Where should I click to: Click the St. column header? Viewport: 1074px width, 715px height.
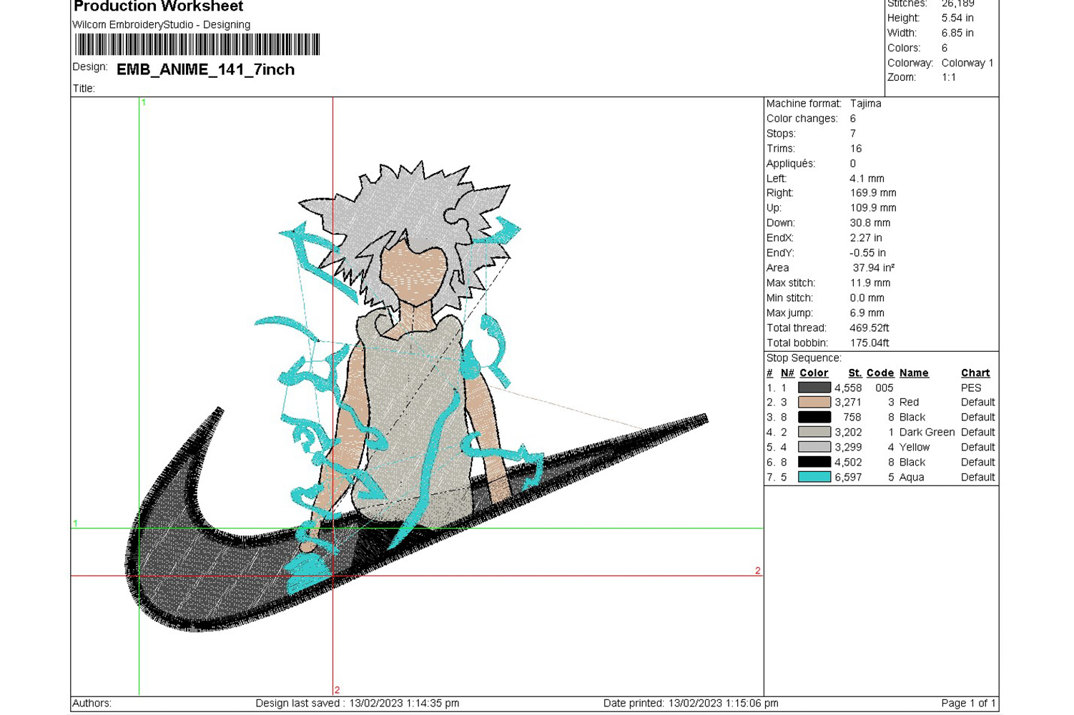pyautogui.click(x=854, y=373)
